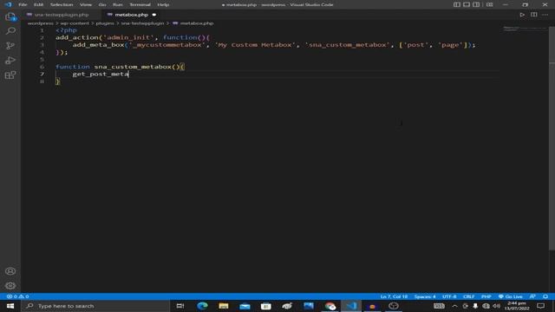Click plugins breadcrumb
The image size is (555, 312).
point(105,23)
